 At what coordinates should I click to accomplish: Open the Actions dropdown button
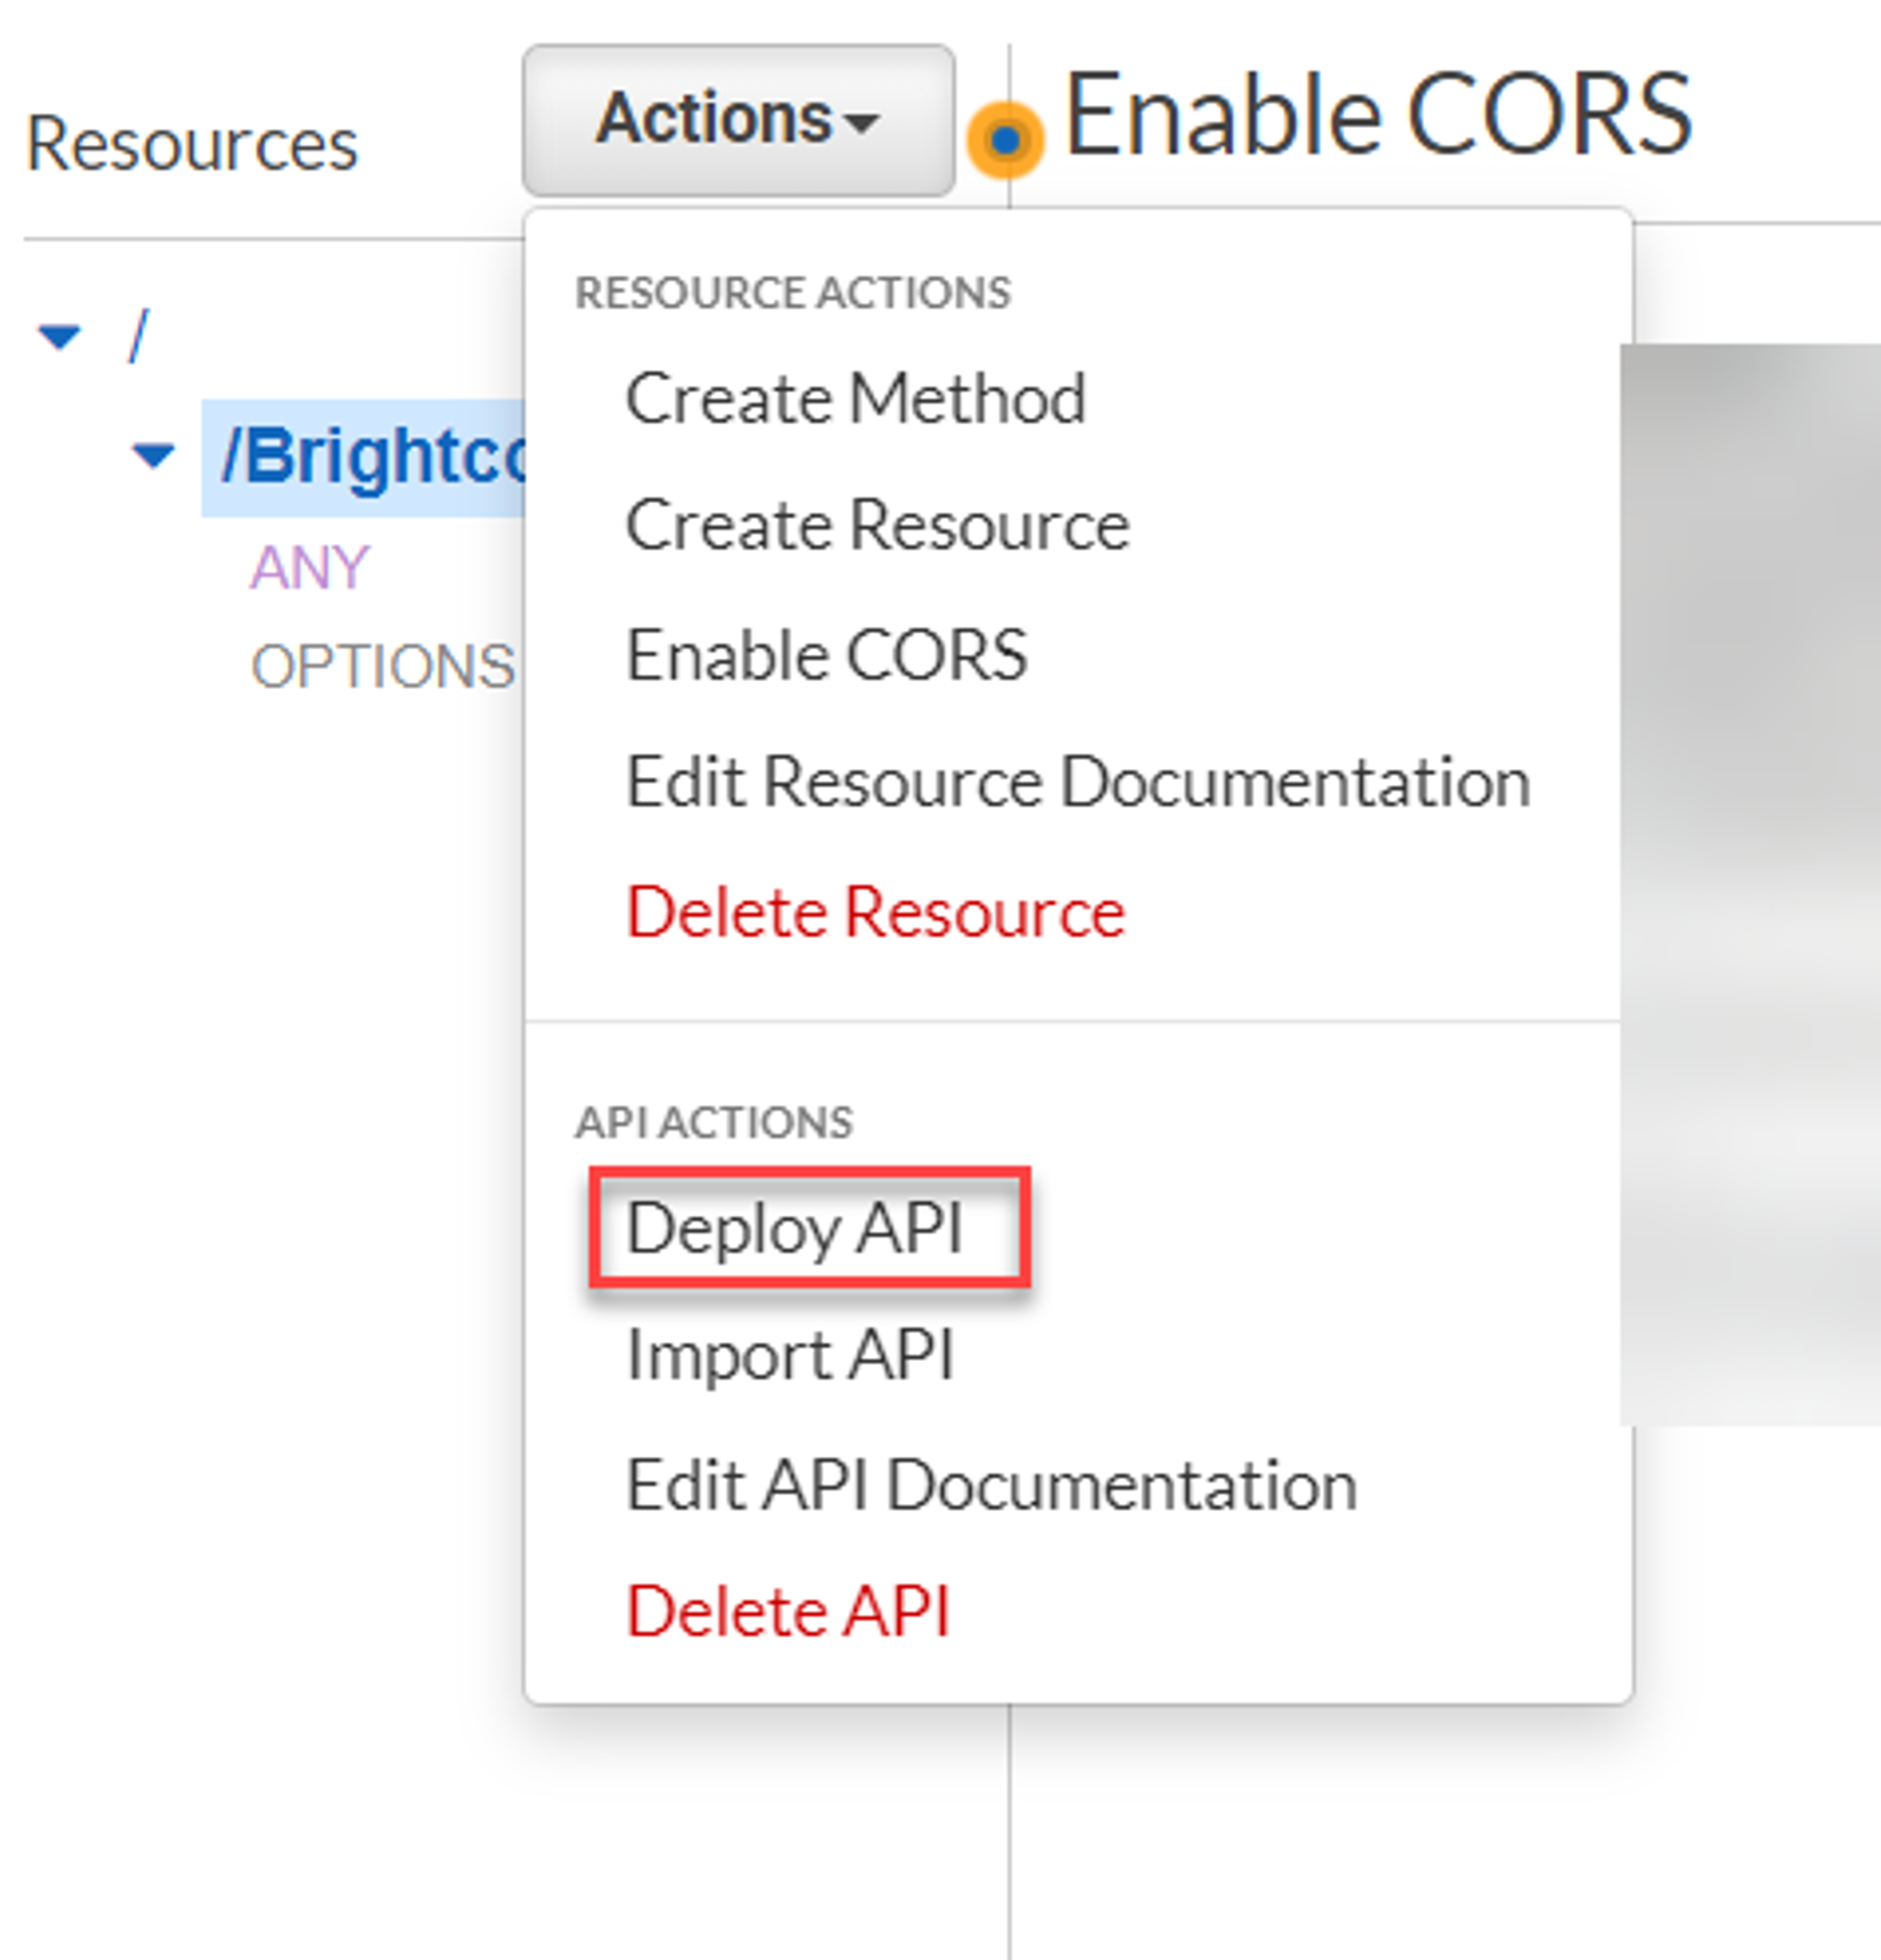click(738, 120)
